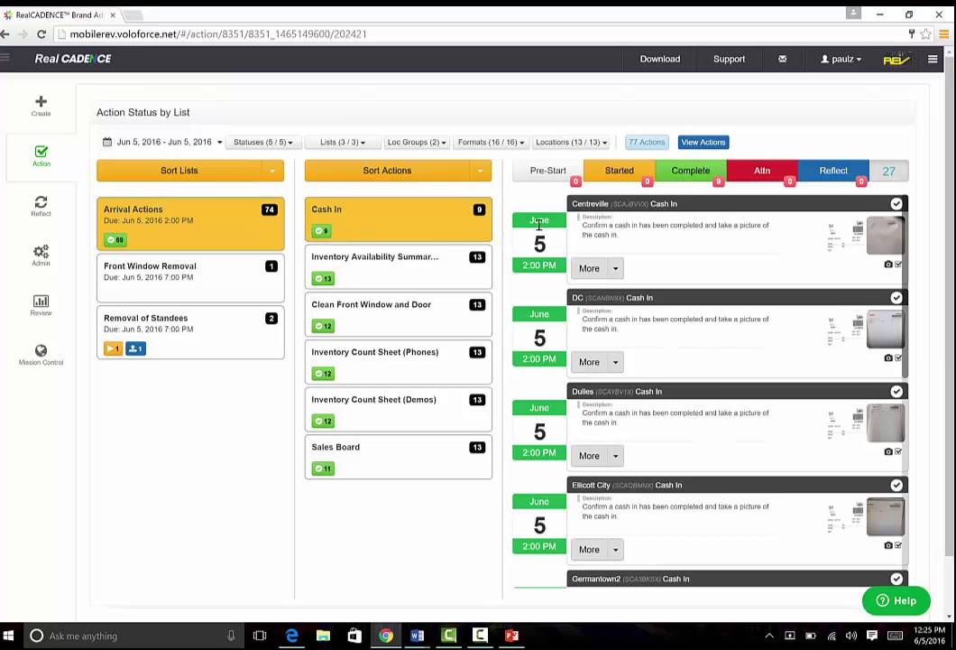The width and height of the screenshot is (956, 650).
Task: Select the Sales Board action card
Action: coord(398,457)
